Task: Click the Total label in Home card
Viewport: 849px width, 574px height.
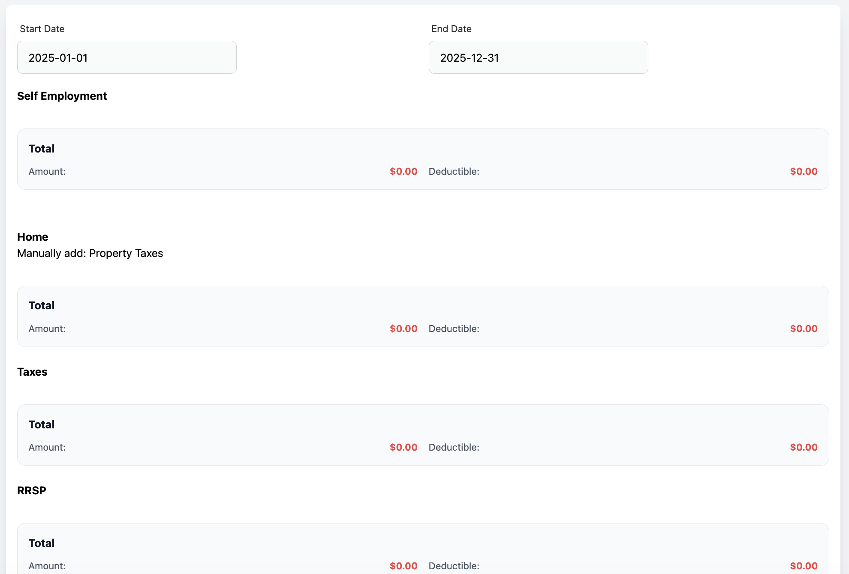Action: coord(42,305)
